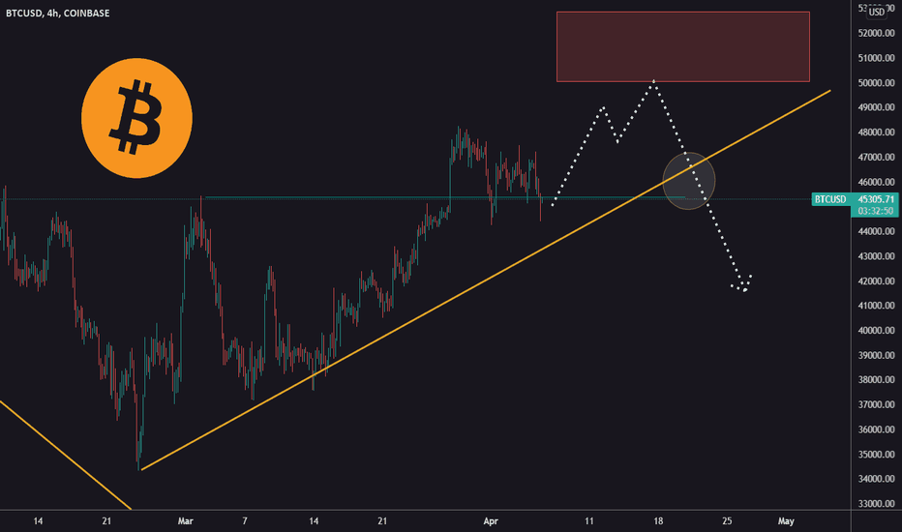Open the USD currency selector button
902x532 pixels.
(x=877, y=12)
